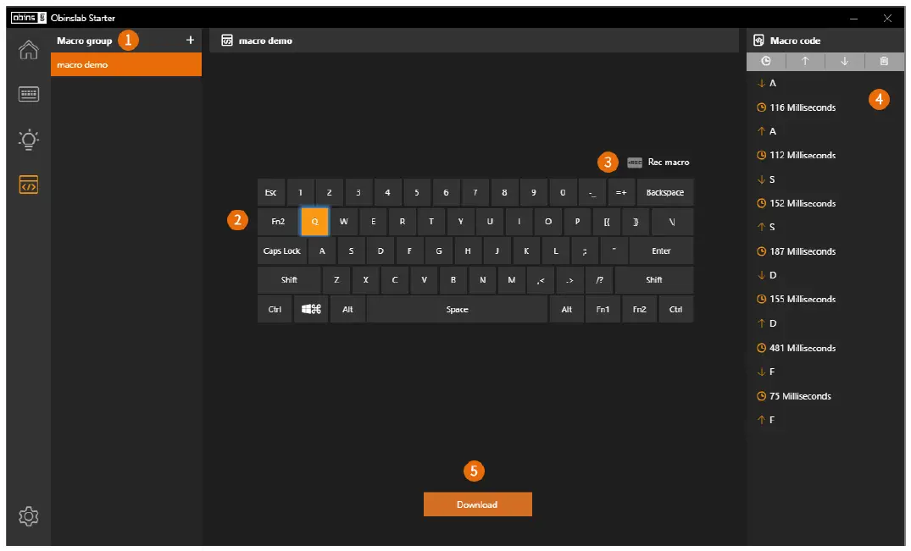Screen dimensions: 911x551
Task: Select the number 0 key
Action: tap(563, 193)
